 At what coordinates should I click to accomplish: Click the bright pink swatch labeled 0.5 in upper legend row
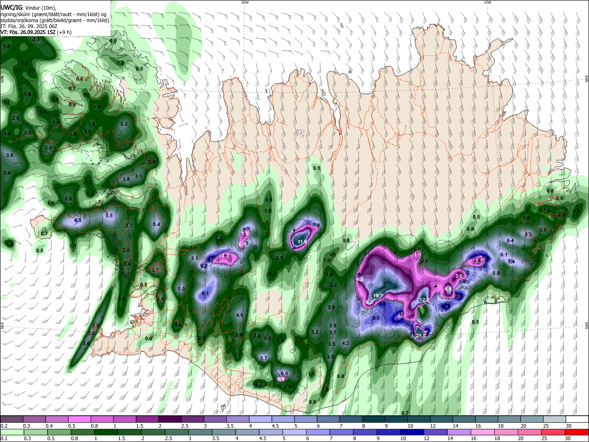80,419
